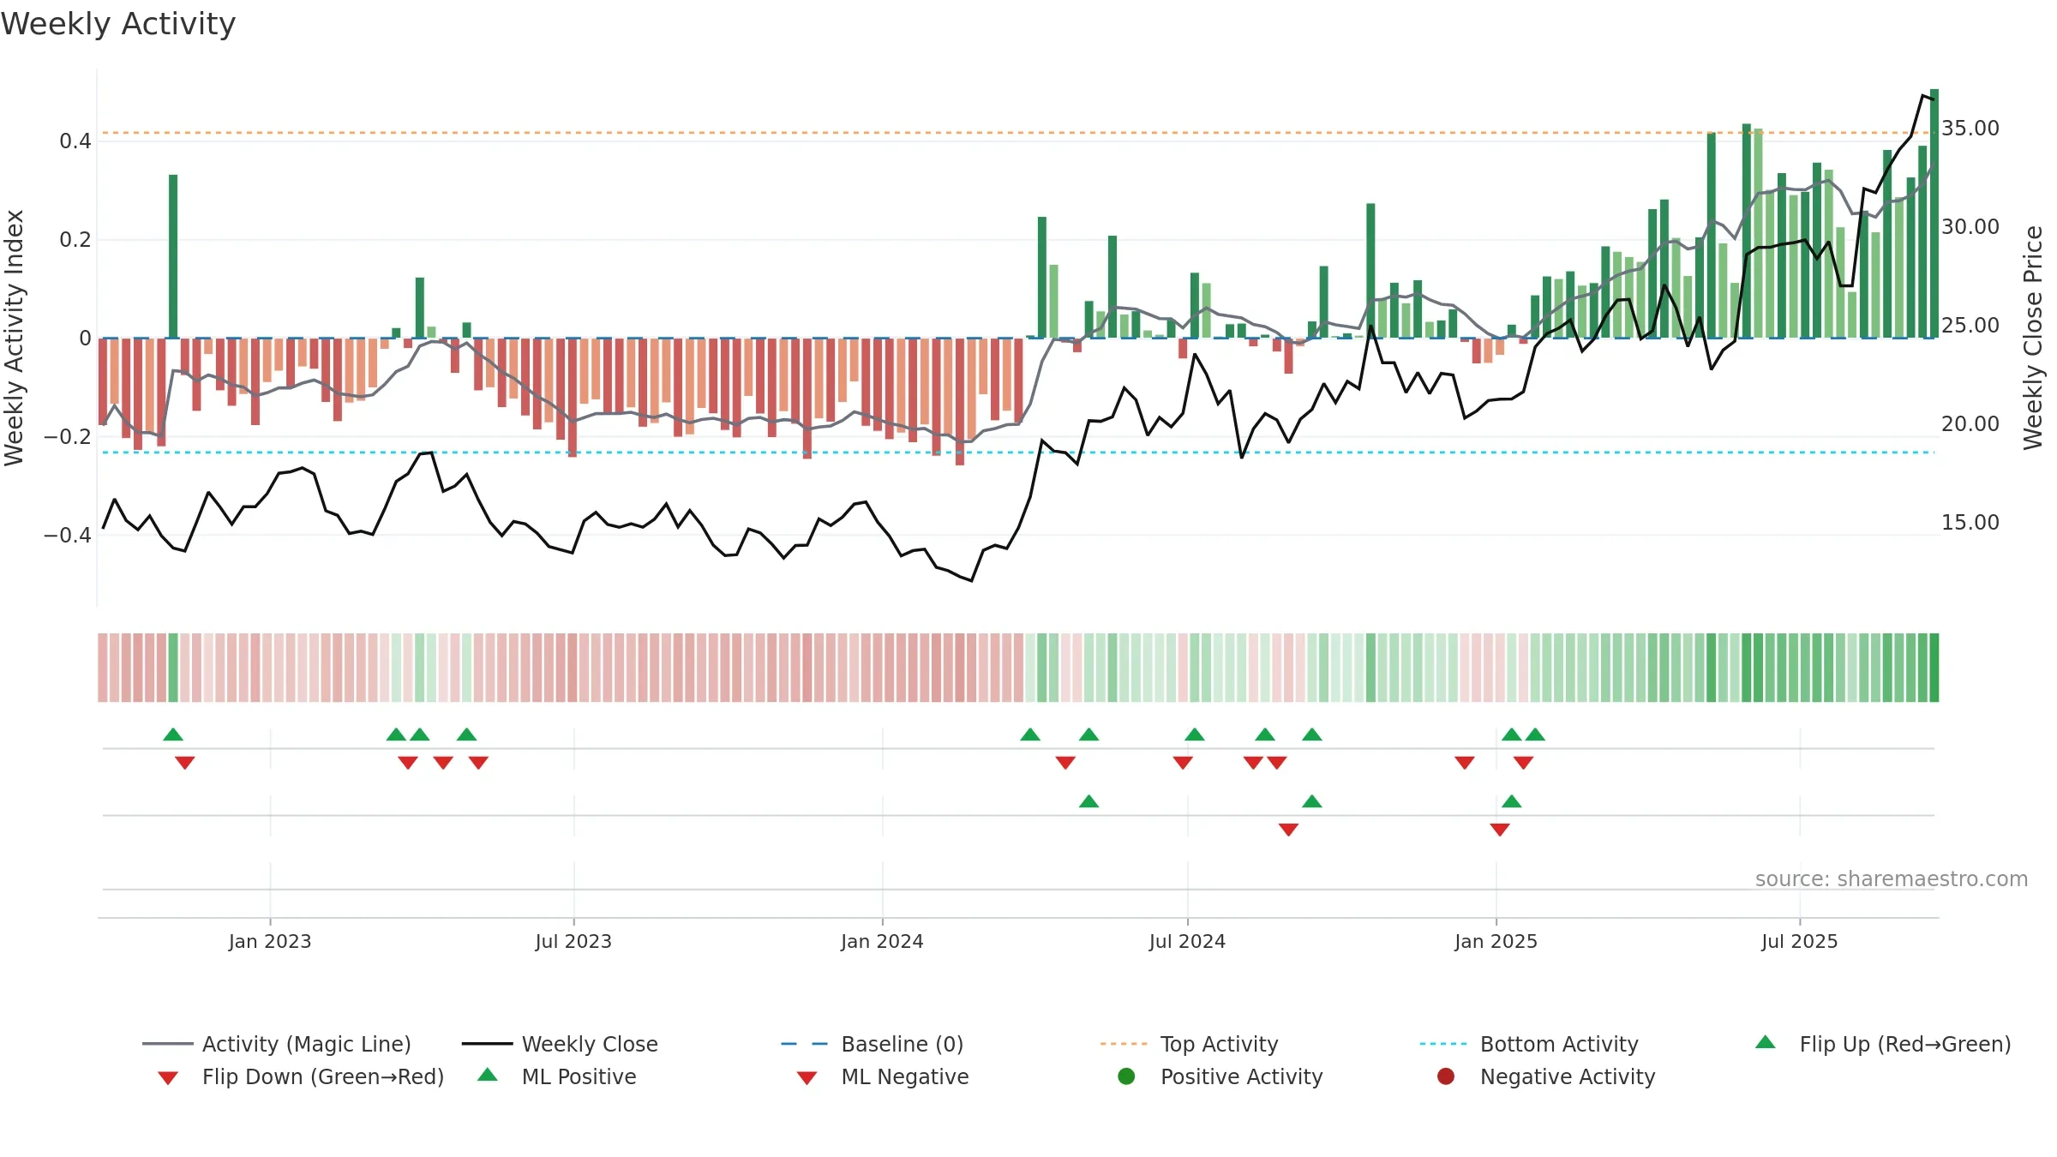2057x1157 pixels.
Task: Click the ML Negative red triangle legend icon
Action: pos(807,1078)
